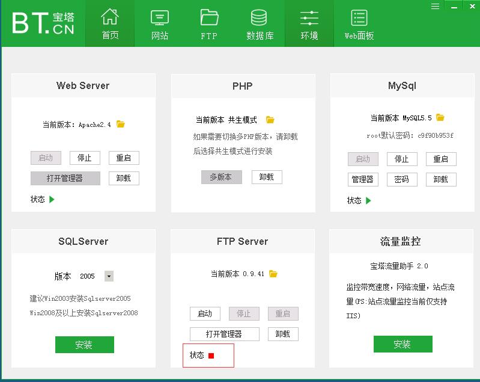Expand the SQLServer 版本 2005 dropdown

pyautogui.click(x=109, y=276)
